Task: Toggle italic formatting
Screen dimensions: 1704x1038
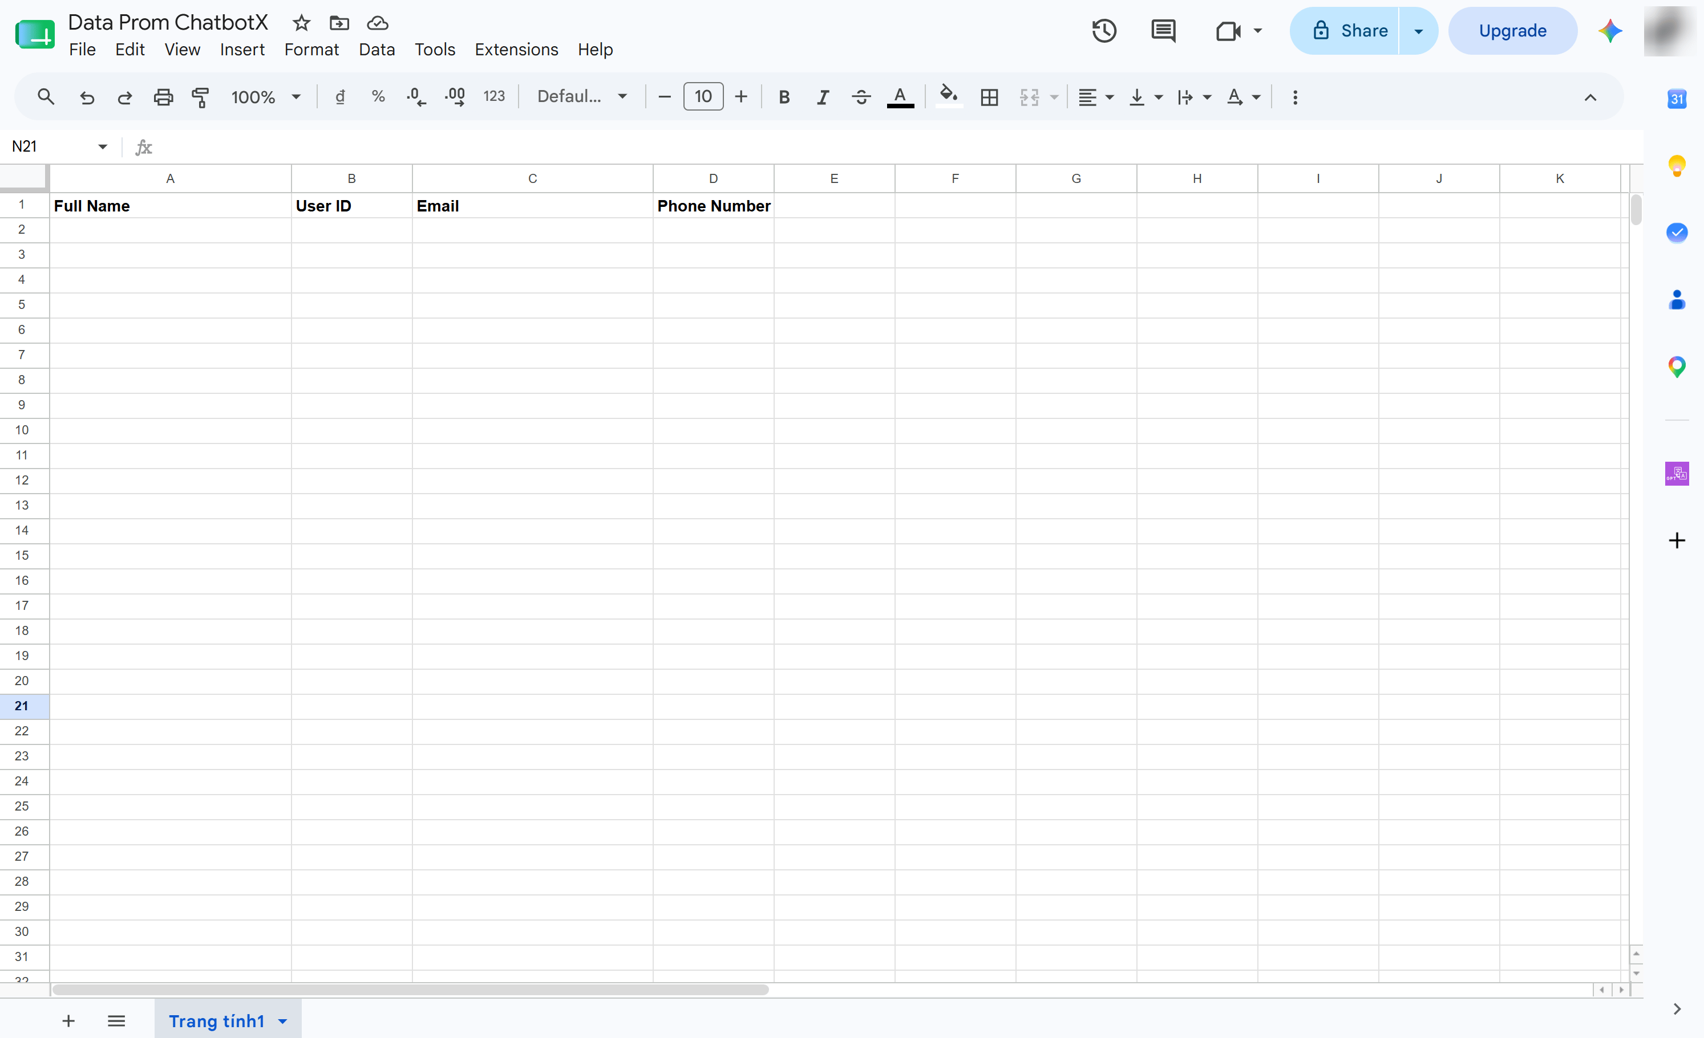Action: pyautogui.click(x=822, y=97)
